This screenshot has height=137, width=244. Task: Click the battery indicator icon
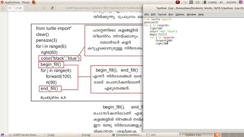pos(205,2)
